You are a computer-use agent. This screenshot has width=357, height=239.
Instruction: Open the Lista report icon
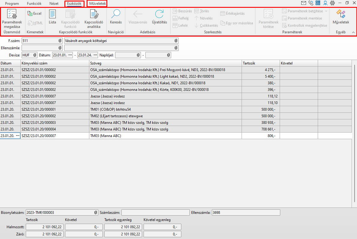pyautogui.click(x=52, y=14)
